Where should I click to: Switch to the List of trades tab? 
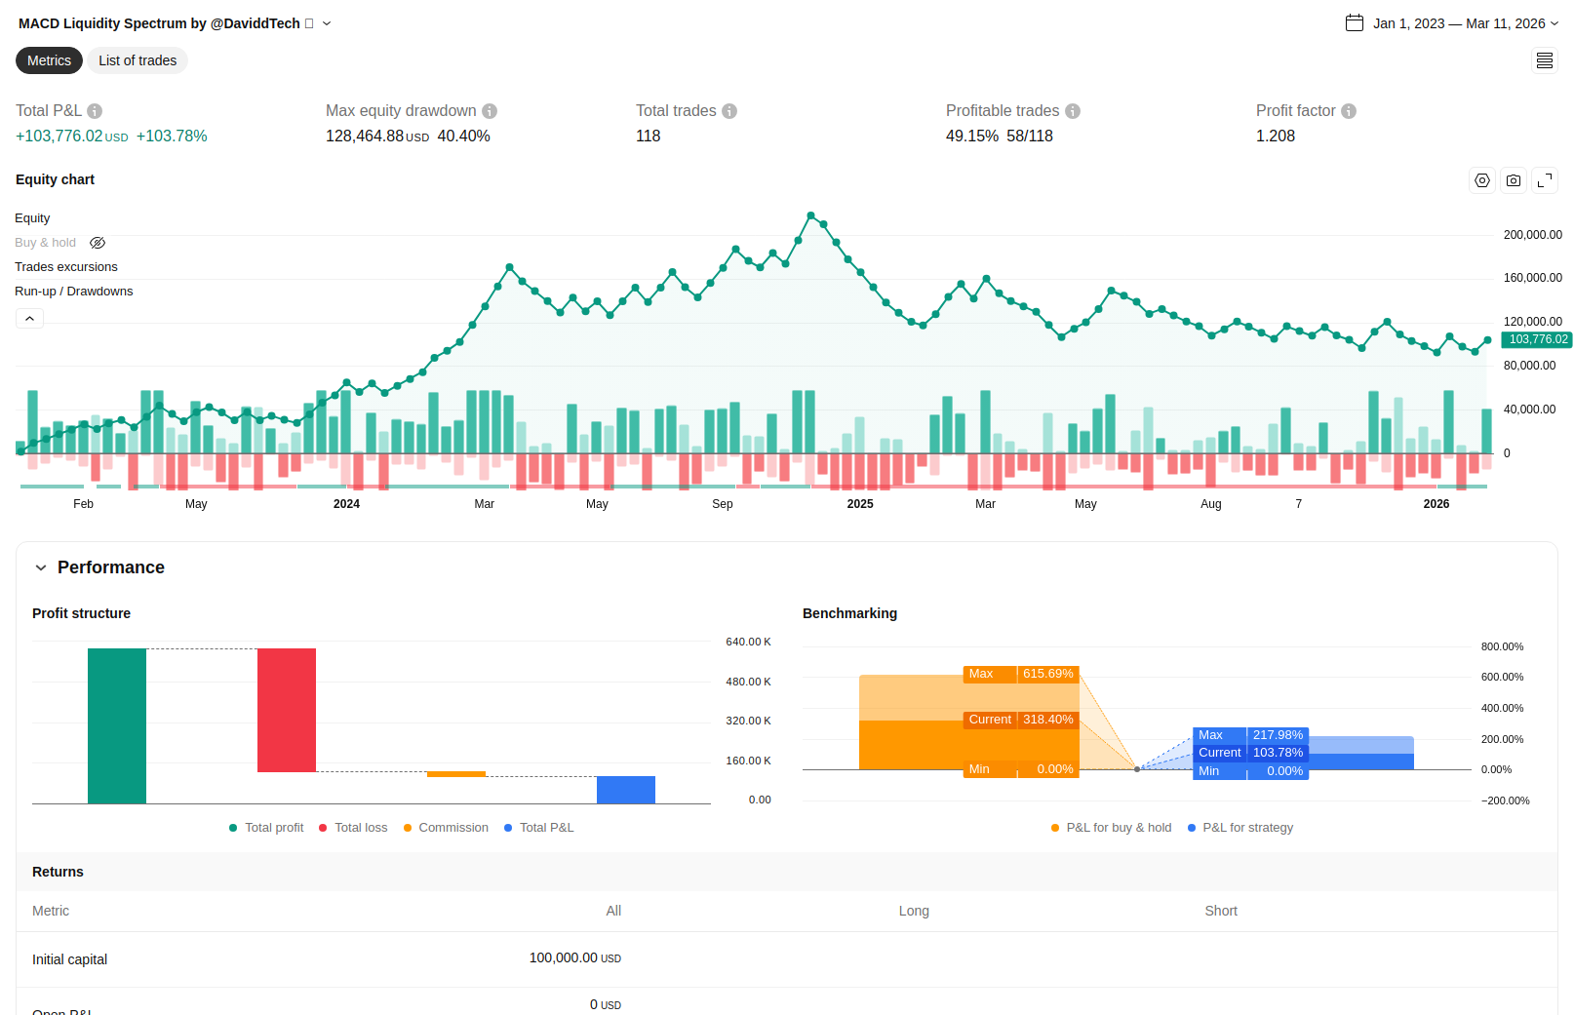[x=138, y=60]
